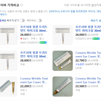Click the 오늘출발 label on G마켓 listing
The height and width of the screenshot is (101, 101).
coord(80,64)
